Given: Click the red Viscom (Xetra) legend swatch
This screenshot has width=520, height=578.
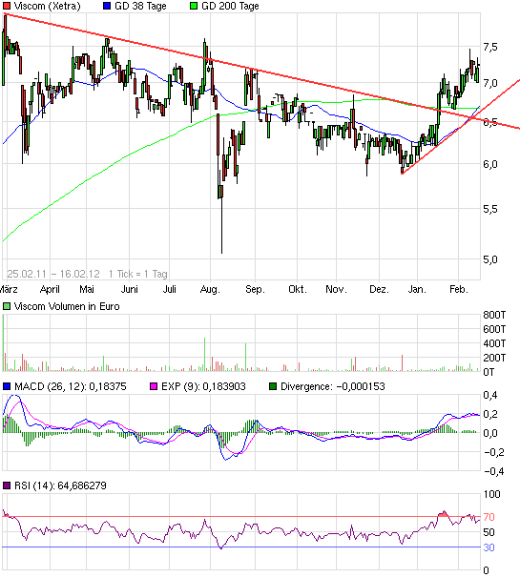Looking at the screenshot, I should pyautogui.click(x=7, y=6).
